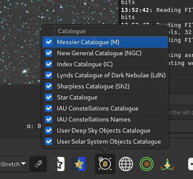Show the celestial grid globe icon
Screen dimensions: 193x179
click(126, 164)
